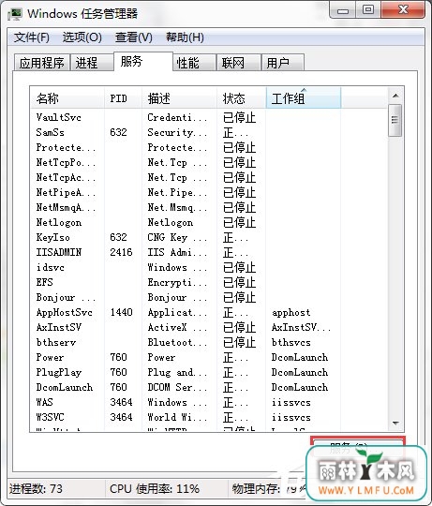Screen dimensions: 432x506
Task: Open the 帮助(H) menu
Action: click(185, 37)
